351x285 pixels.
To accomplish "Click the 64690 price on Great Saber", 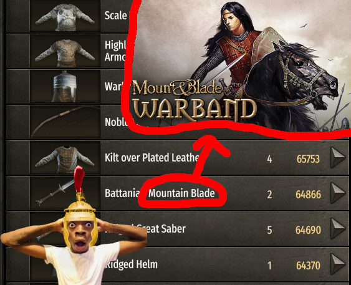I will [308, 230].
